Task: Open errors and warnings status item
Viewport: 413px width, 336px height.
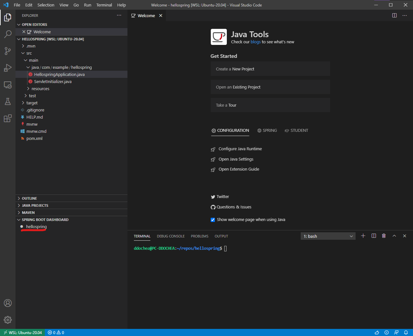Action: point(56,332)
